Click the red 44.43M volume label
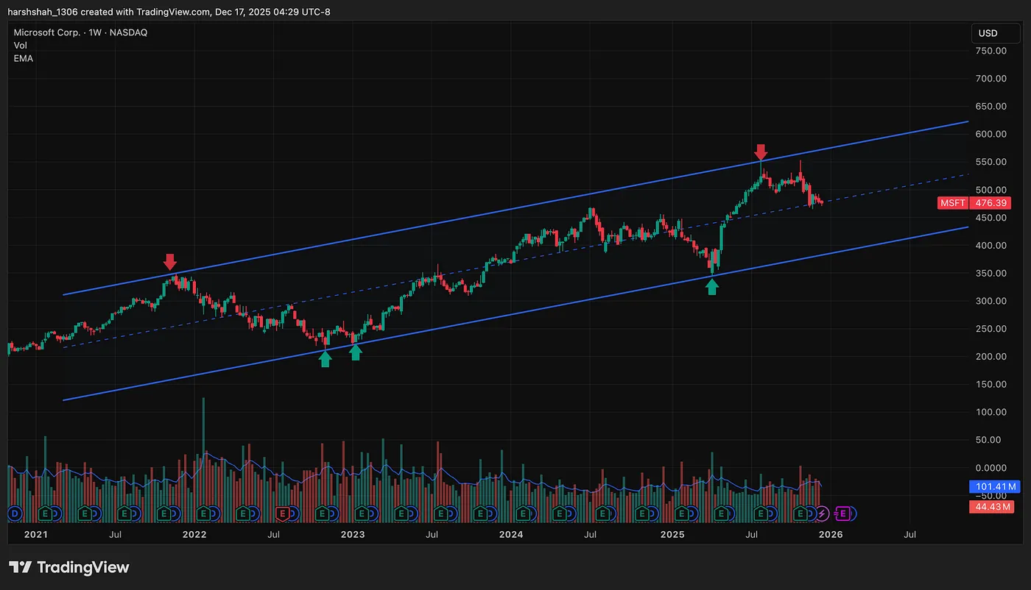This screenshot has width=1031, height=590. (x=993, y=506)
